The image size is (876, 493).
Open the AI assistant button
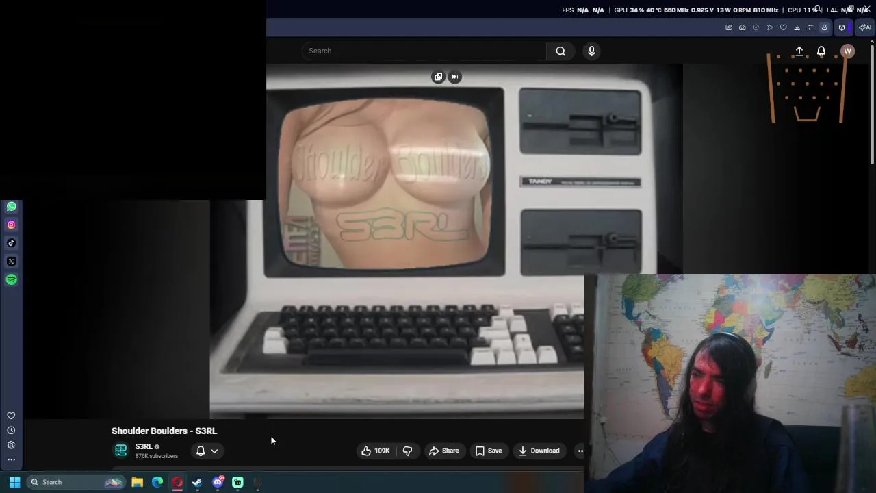tap(865, 27)
